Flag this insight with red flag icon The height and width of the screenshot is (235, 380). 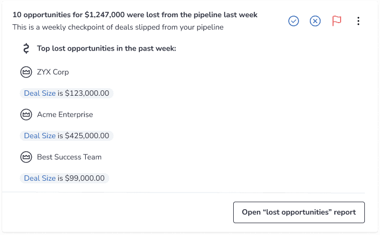click(x=337, y=21)
